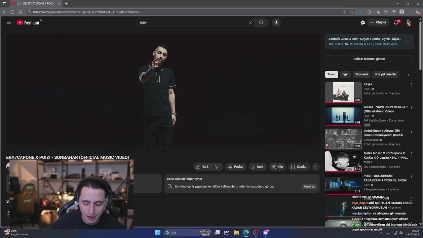Viewport: 423px width, 238px height.
Task: Open the Keşke video thumbnail
Action: point(343,92)
